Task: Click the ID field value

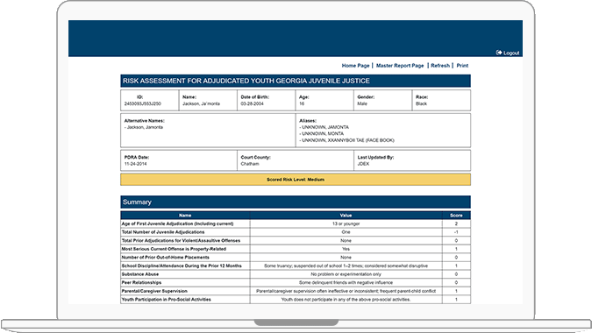Action: click(x=143, y=103)
